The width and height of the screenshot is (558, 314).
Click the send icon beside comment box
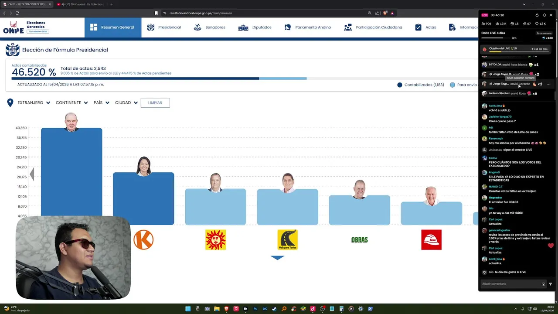tap(550, 284)
